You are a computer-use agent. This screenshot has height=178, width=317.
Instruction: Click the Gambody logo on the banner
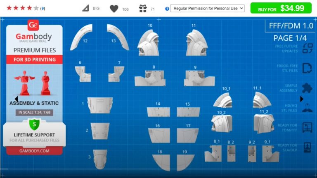(34, 33)
